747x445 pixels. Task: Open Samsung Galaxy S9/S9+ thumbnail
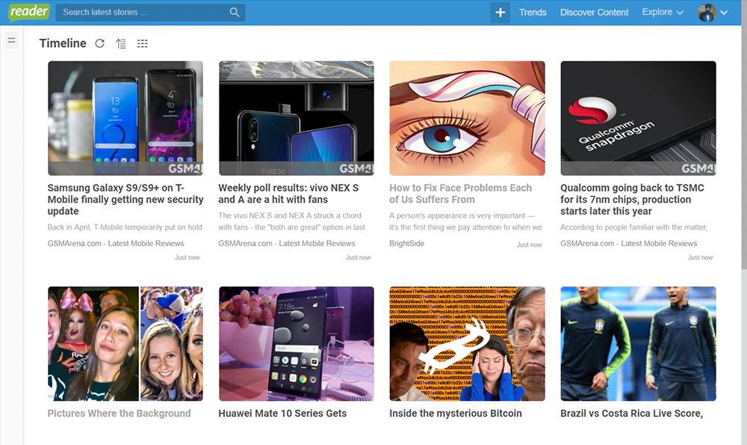coord(125,118)
